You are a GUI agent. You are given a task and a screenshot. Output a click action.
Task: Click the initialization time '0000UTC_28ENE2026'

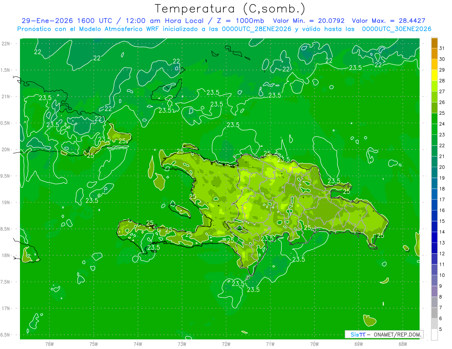point(256,29)
